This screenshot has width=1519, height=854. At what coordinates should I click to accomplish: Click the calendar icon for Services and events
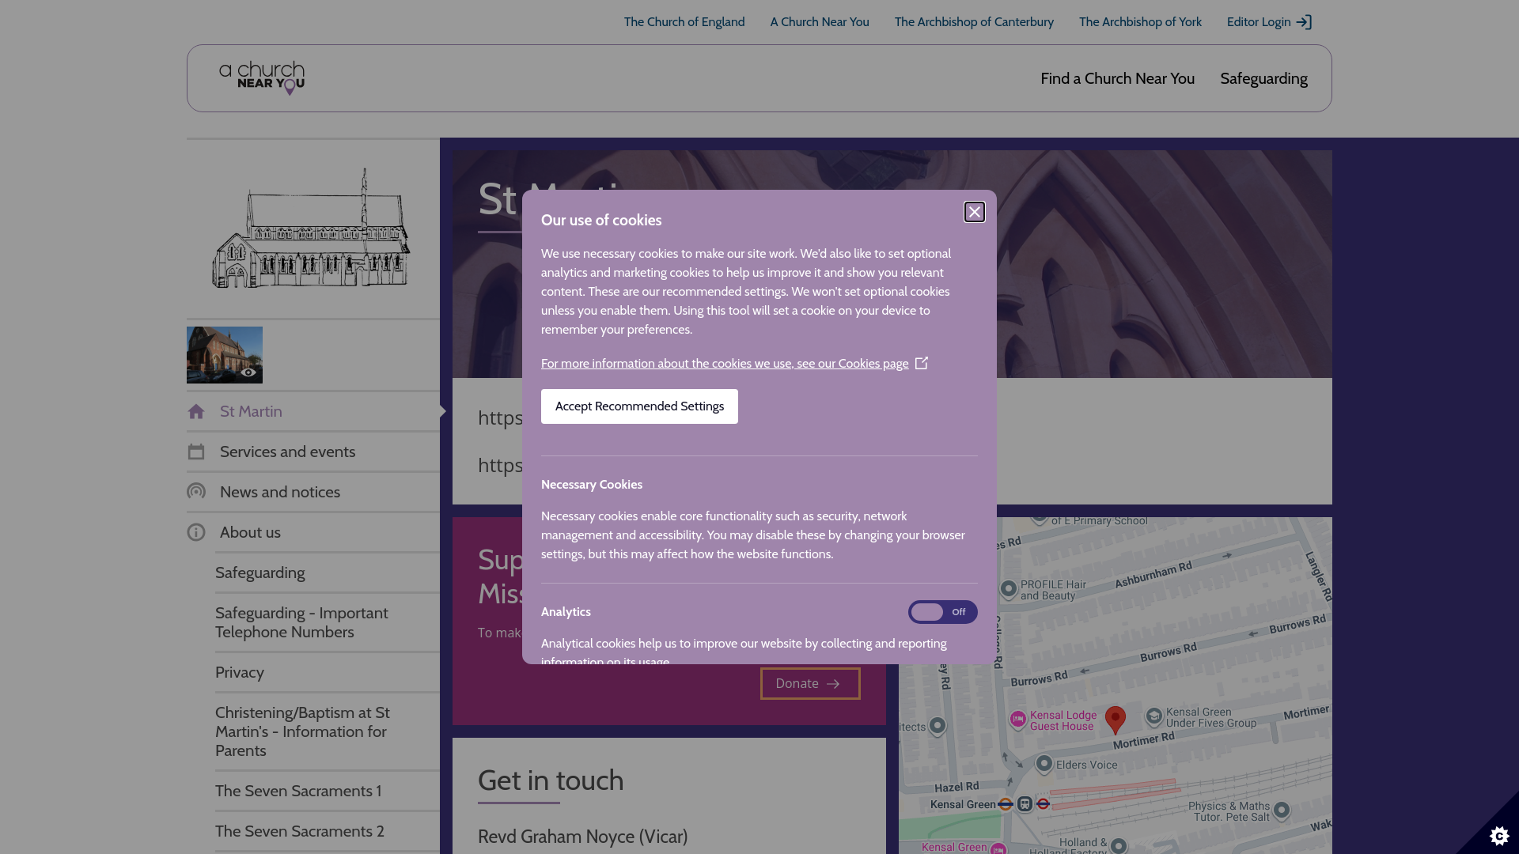pos(196,452)
